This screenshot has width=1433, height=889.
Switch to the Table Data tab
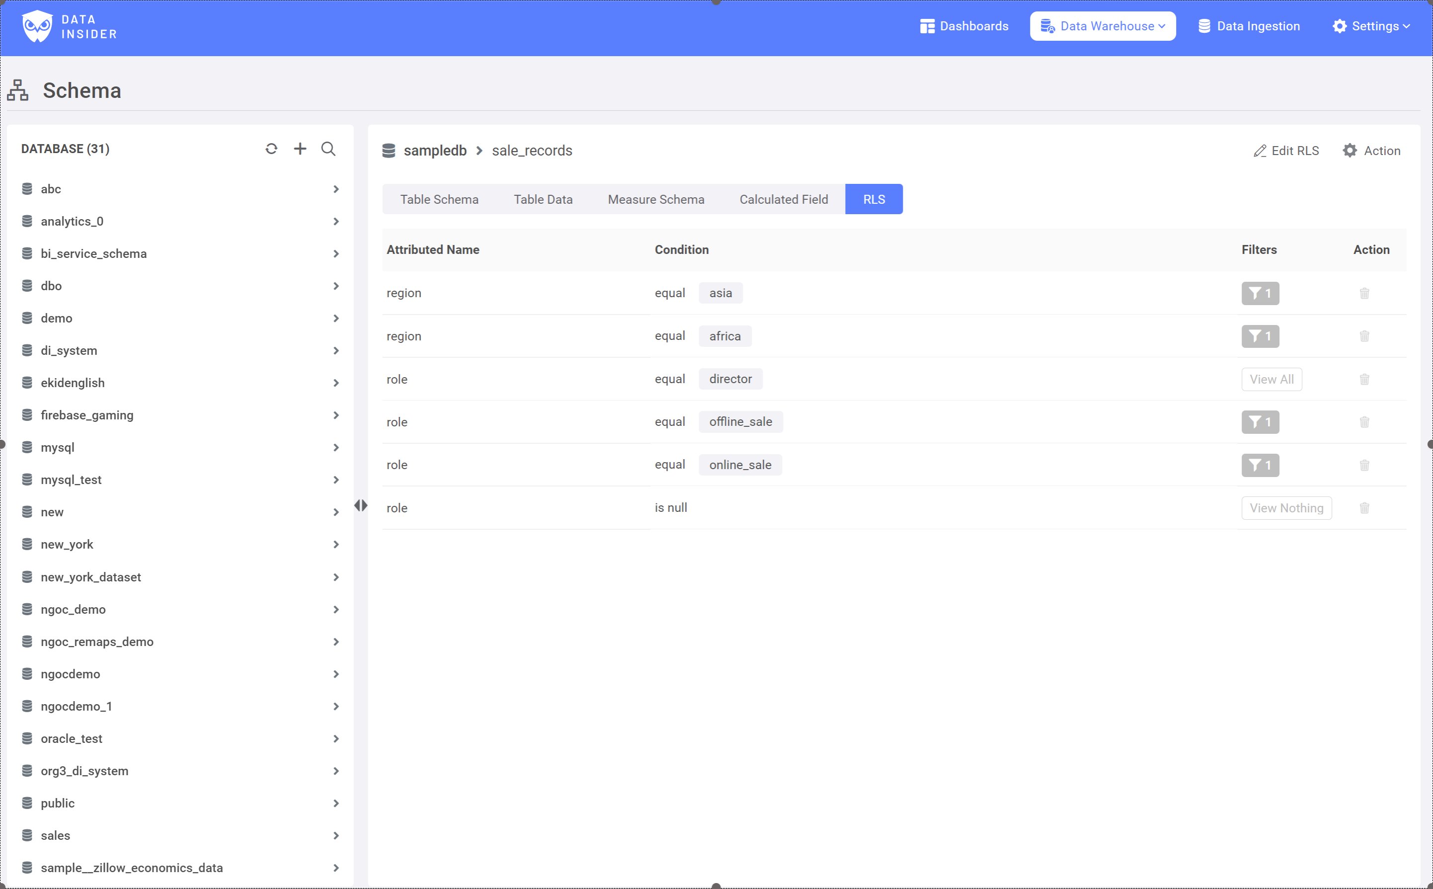coord(543,199)
